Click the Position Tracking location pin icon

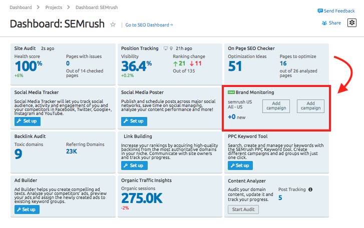(171, 48)
